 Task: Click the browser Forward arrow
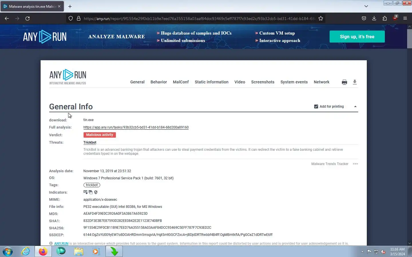[x=17, y=18]
